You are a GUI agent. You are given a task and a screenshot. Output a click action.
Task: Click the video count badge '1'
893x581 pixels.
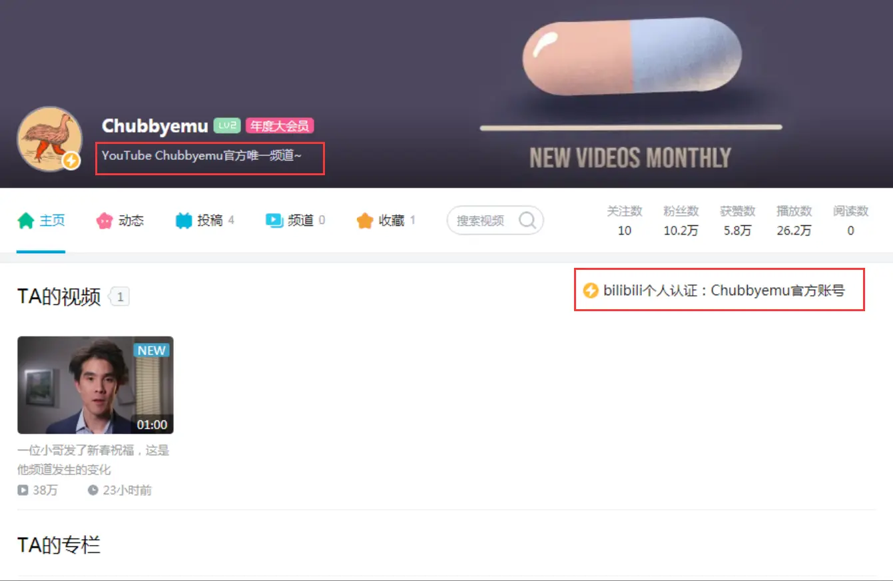(x=119, y=297)
